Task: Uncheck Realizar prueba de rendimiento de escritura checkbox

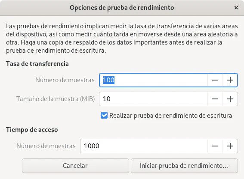Action: [104, 116]
